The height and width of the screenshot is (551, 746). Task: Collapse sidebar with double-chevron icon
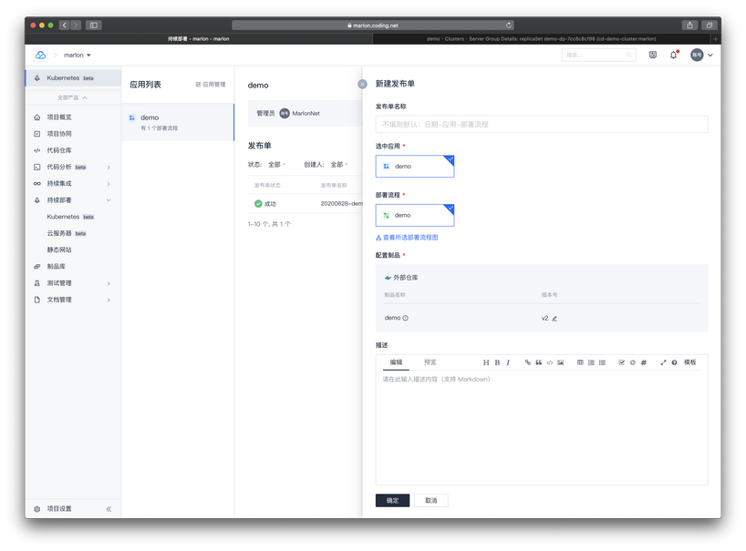click(x=109, y=509)
